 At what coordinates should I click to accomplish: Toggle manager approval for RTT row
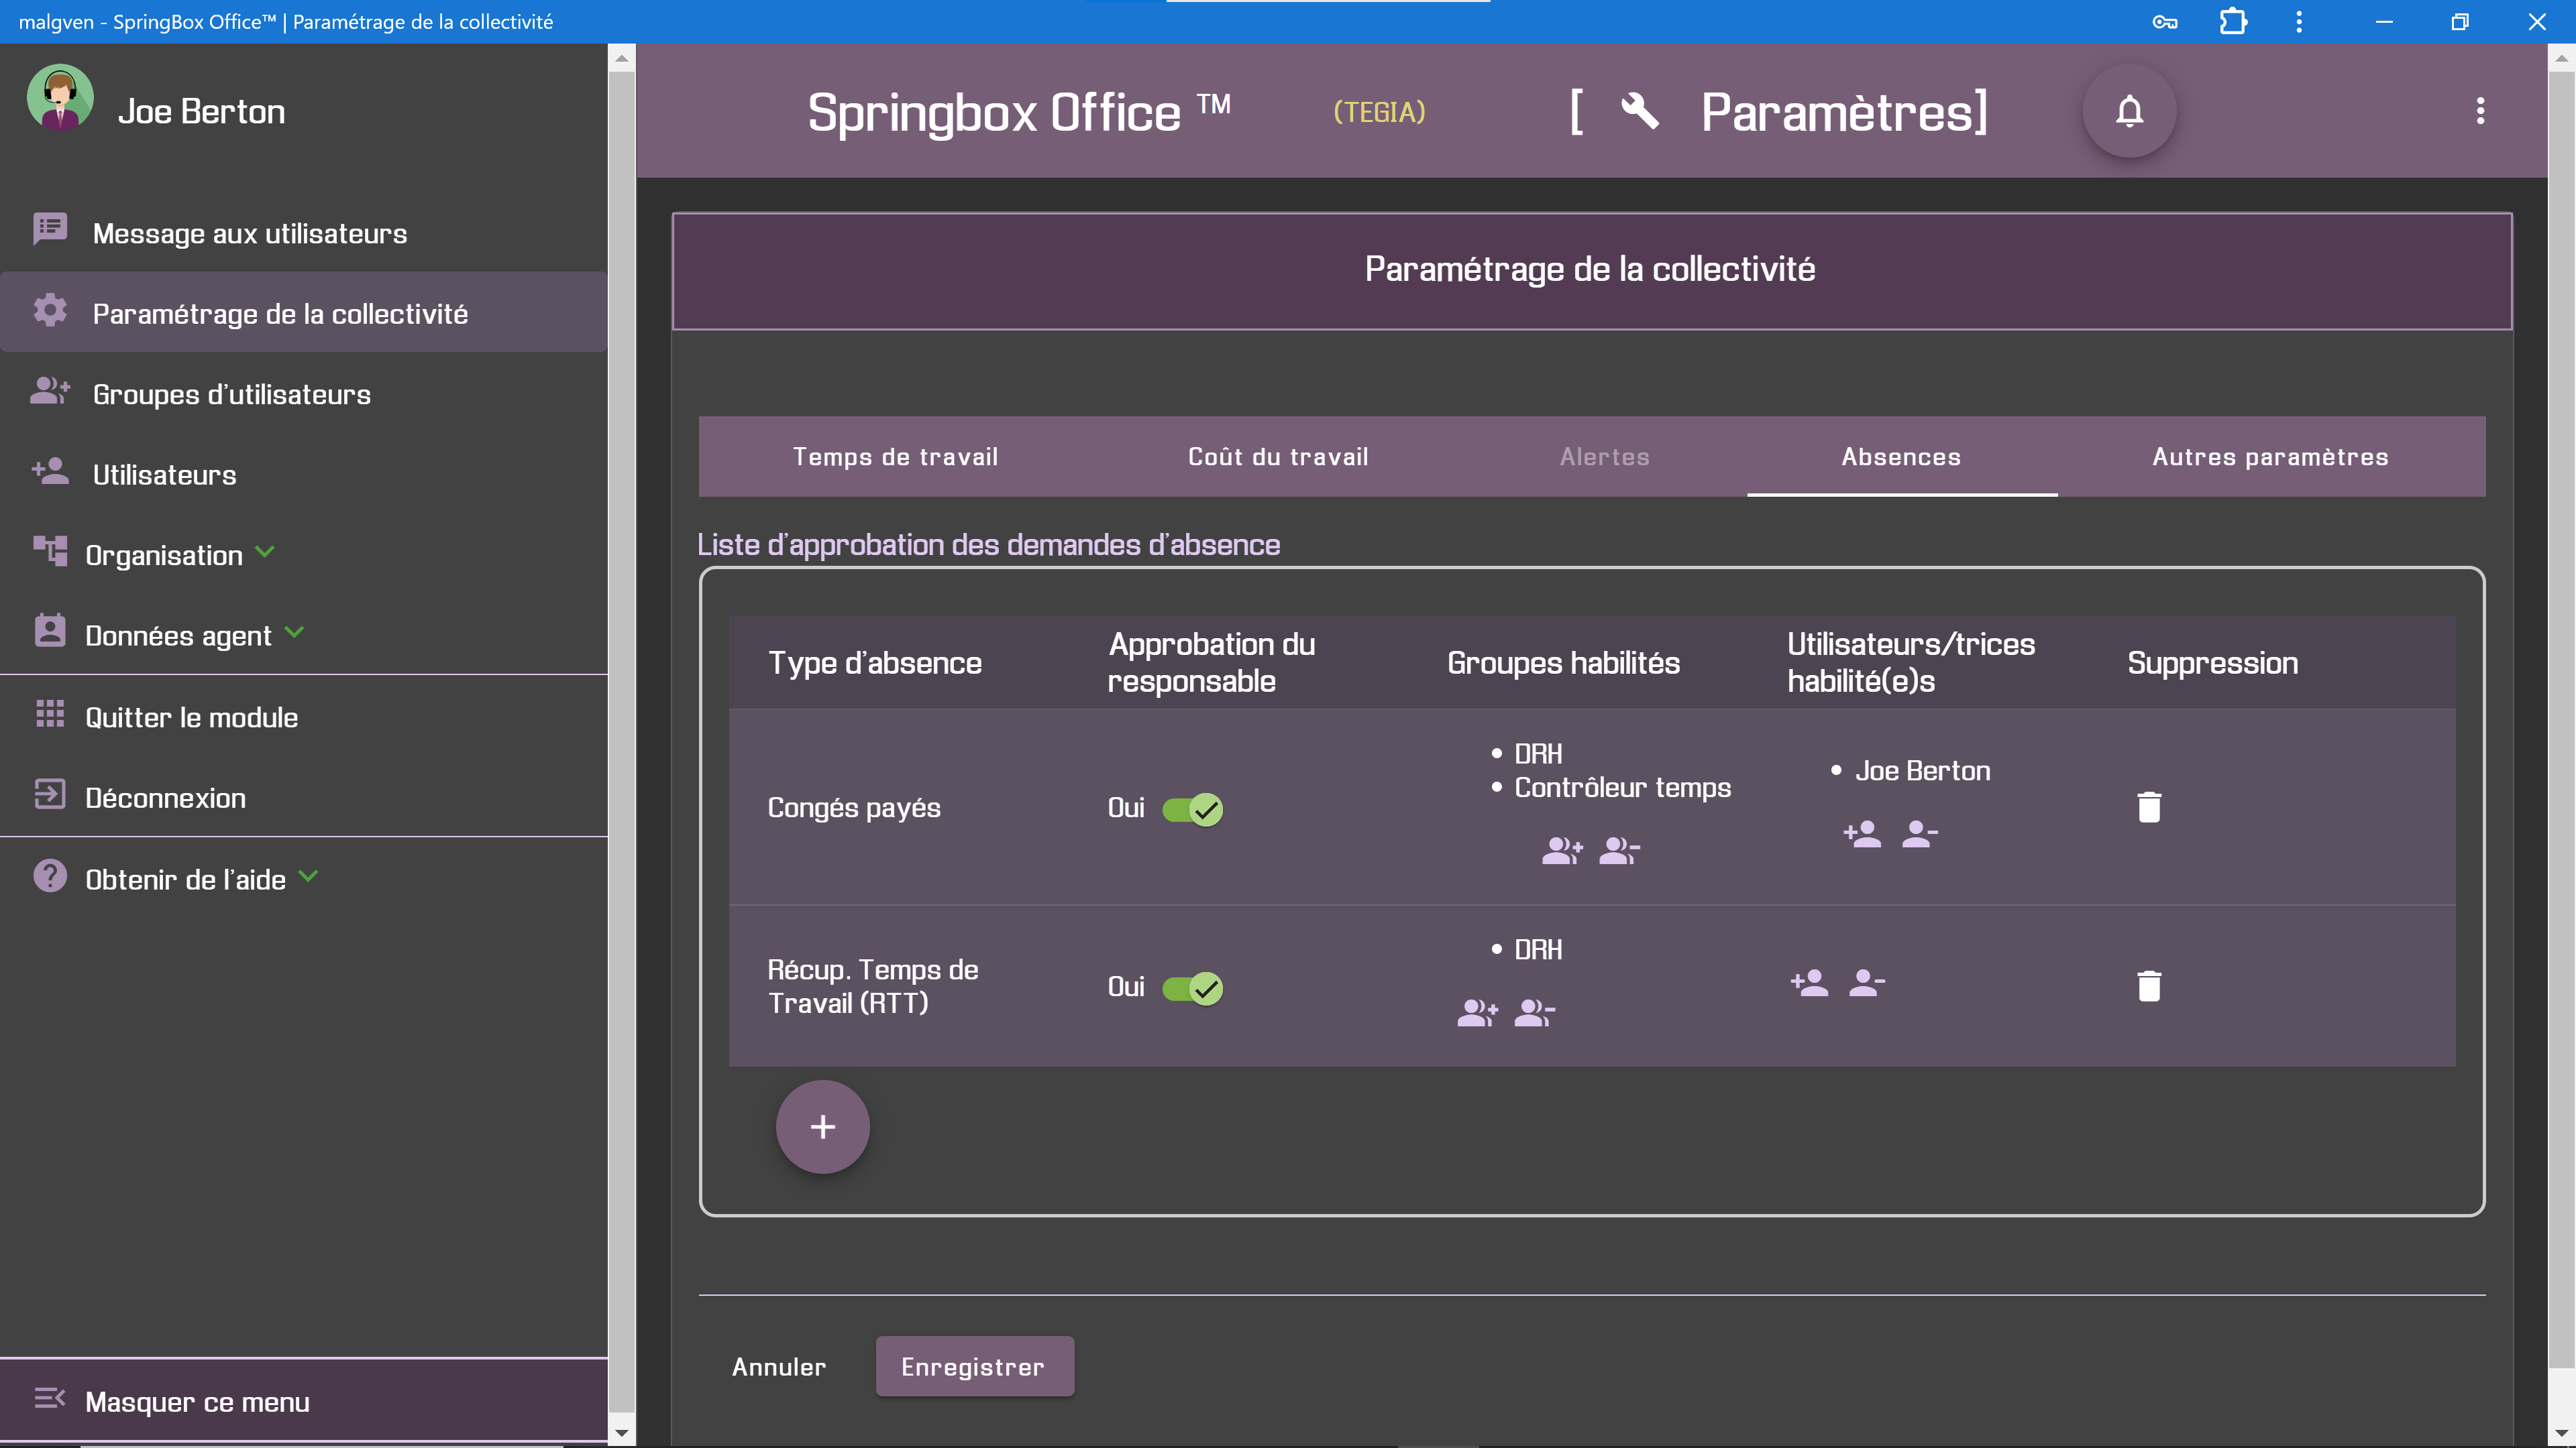(1192, 988)
